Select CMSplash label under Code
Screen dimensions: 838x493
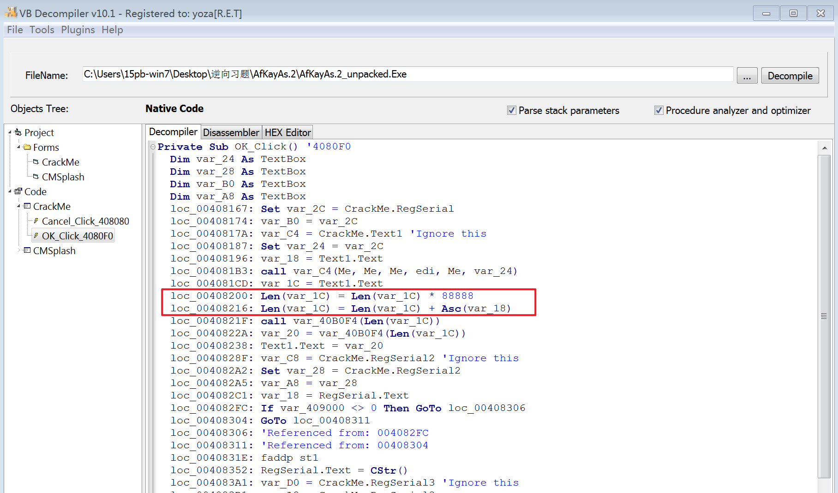[x=54, y=251]
